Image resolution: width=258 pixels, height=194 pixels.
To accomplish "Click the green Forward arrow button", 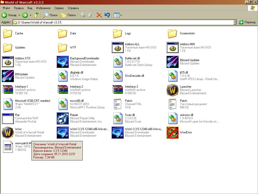I will (x=25, y=15).
